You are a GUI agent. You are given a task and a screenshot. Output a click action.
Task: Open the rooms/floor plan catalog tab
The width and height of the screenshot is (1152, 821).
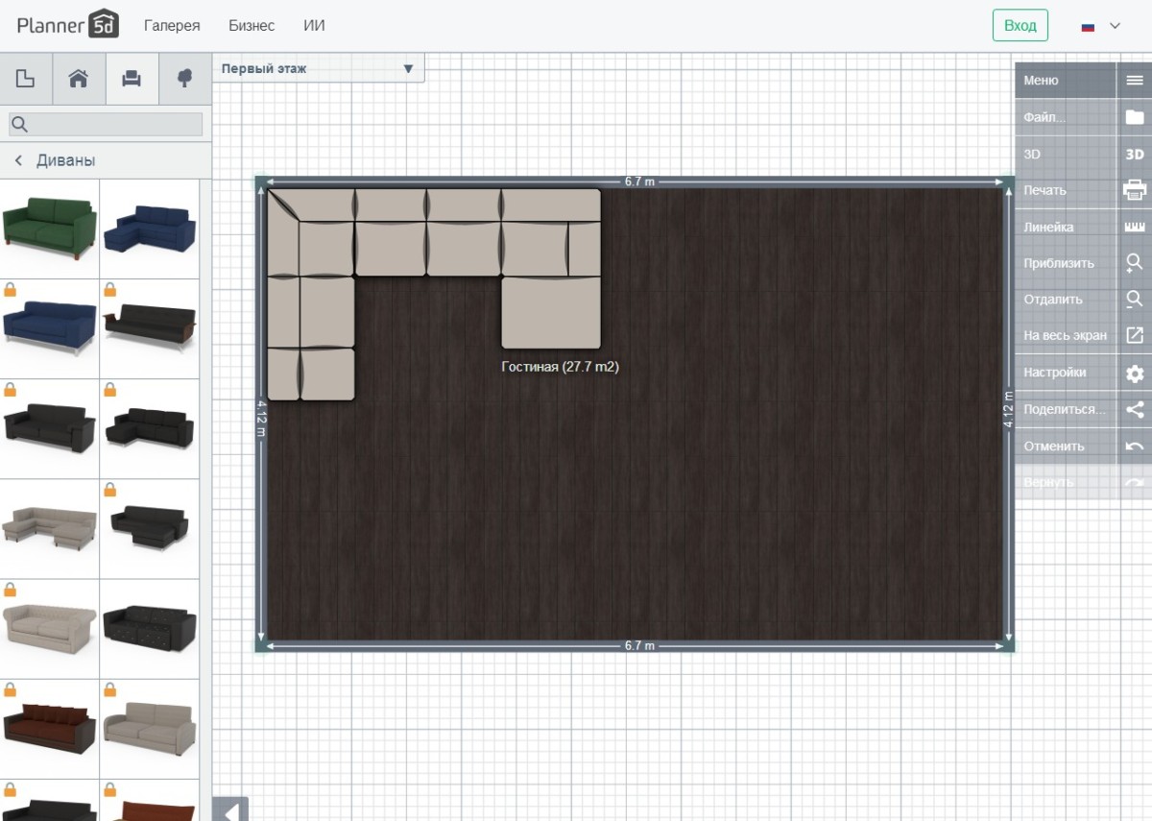(x=26, y=79)
